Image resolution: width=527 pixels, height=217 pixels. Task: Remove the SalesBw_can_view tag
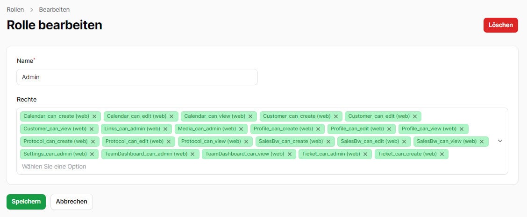[482, 142]
